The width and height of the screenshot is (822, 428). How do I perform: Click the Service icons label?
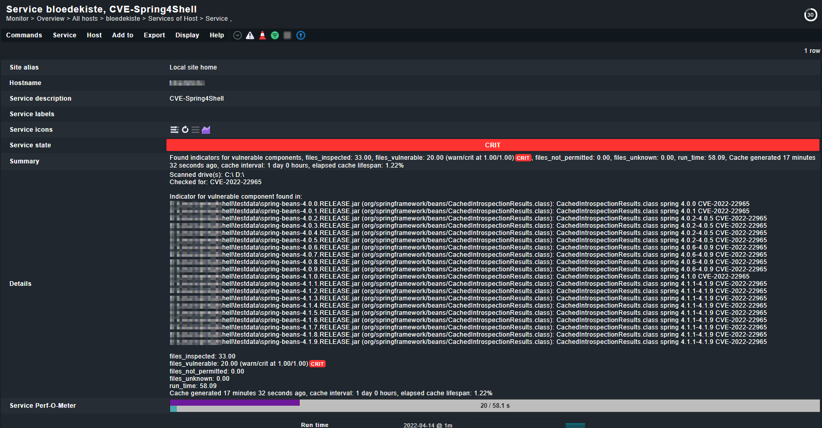click(x=31, y=130)
